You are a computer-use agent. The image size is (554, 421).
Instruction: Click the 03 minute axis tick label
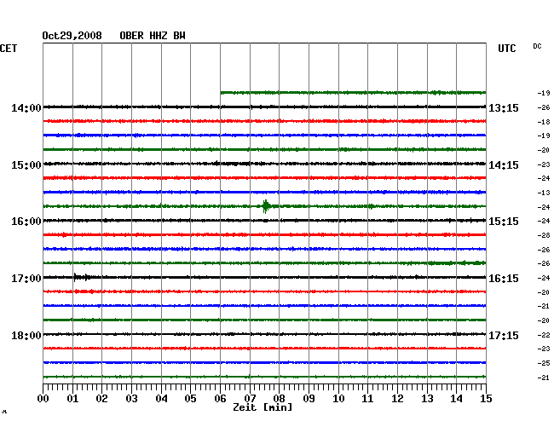[x=131, y=398]
